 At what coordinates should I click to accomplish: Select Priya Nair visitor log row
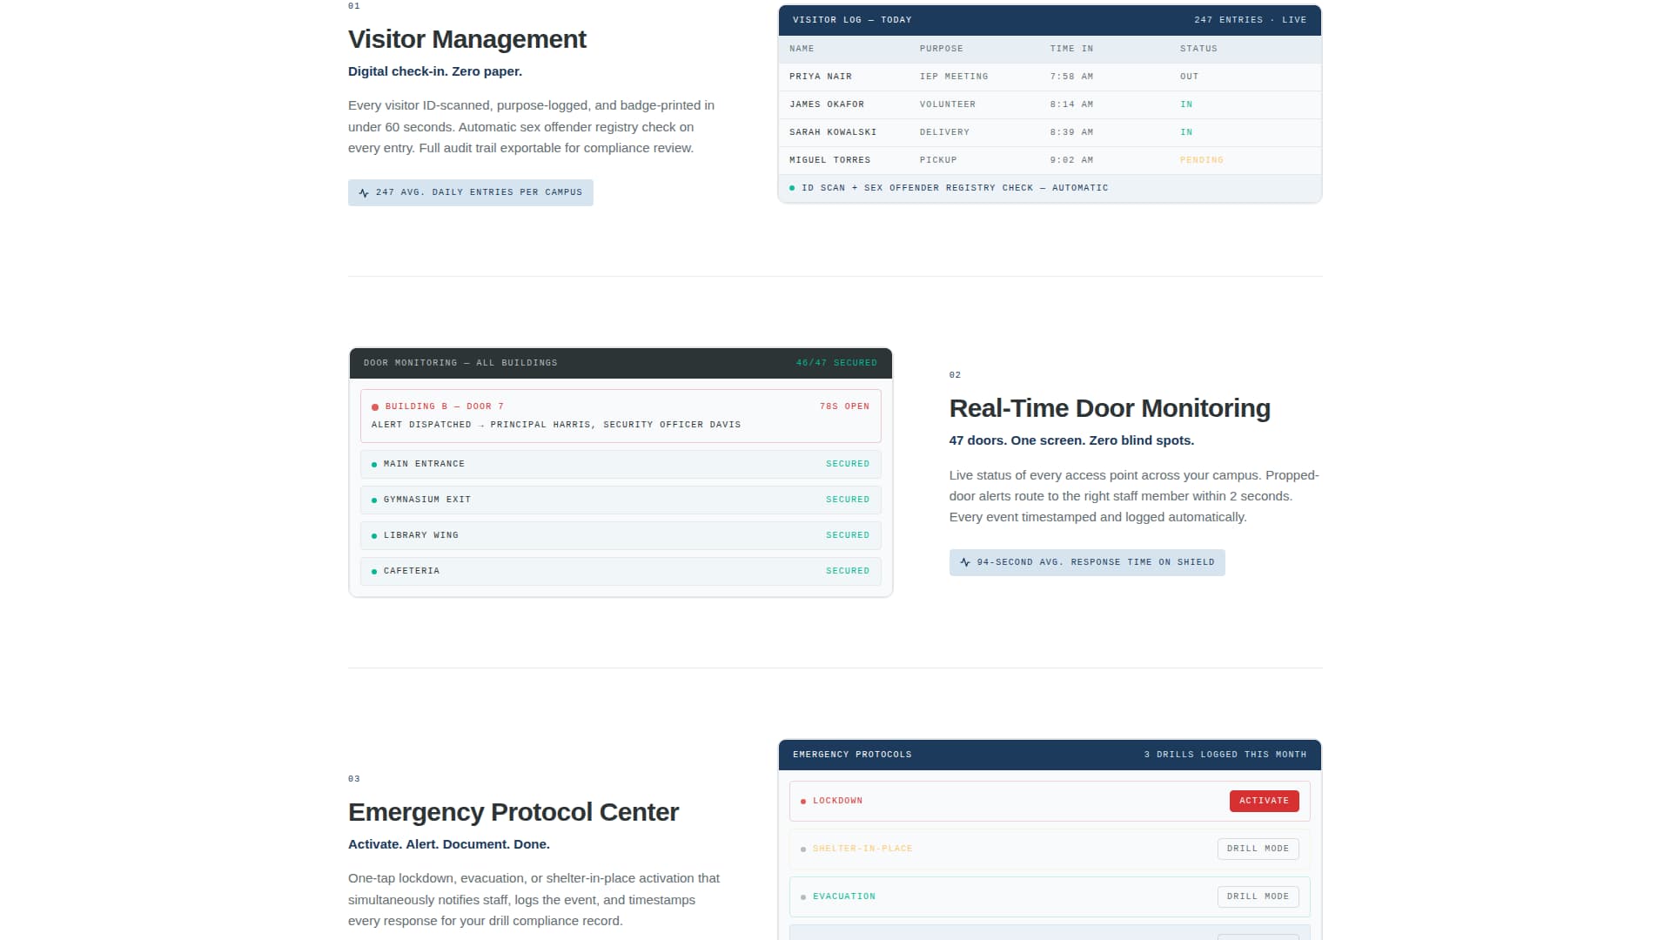[820, 77]
